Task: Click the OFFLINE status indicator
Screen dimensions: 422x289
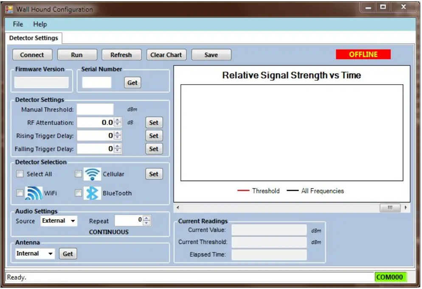Action: tap(363, 54)
